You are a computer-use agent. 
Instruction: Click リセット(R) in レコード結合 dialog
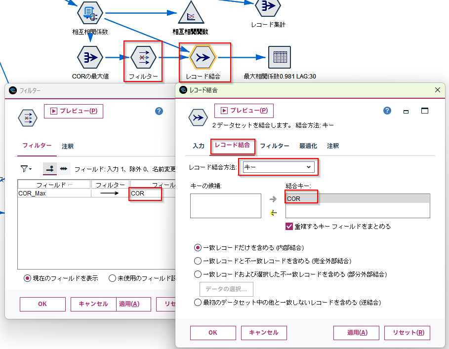407,333
